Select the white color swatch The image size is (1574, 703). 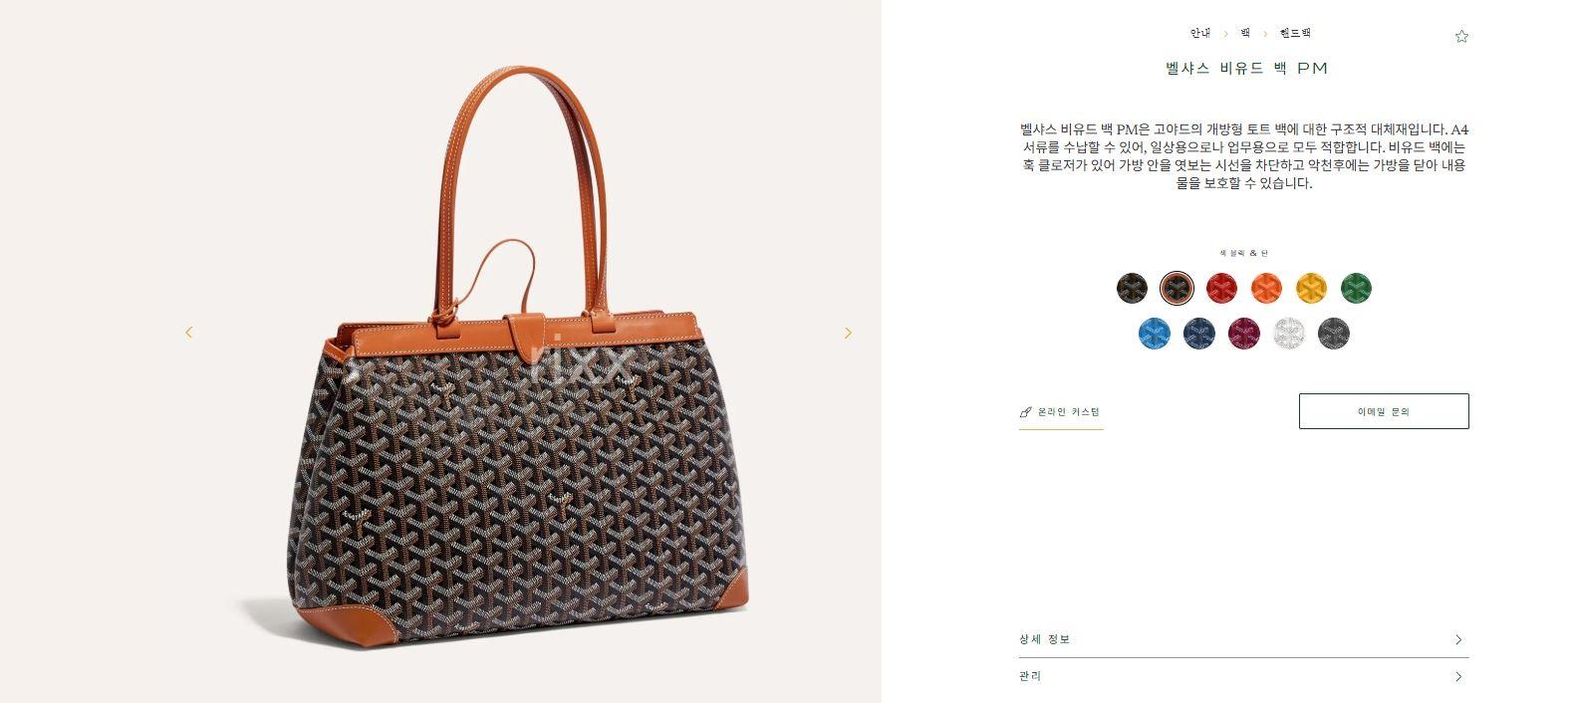1288,334
